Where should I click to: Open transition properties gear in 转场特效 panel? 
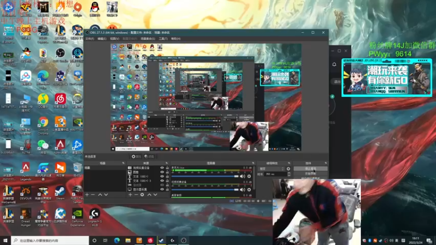(x=288, y=169)
